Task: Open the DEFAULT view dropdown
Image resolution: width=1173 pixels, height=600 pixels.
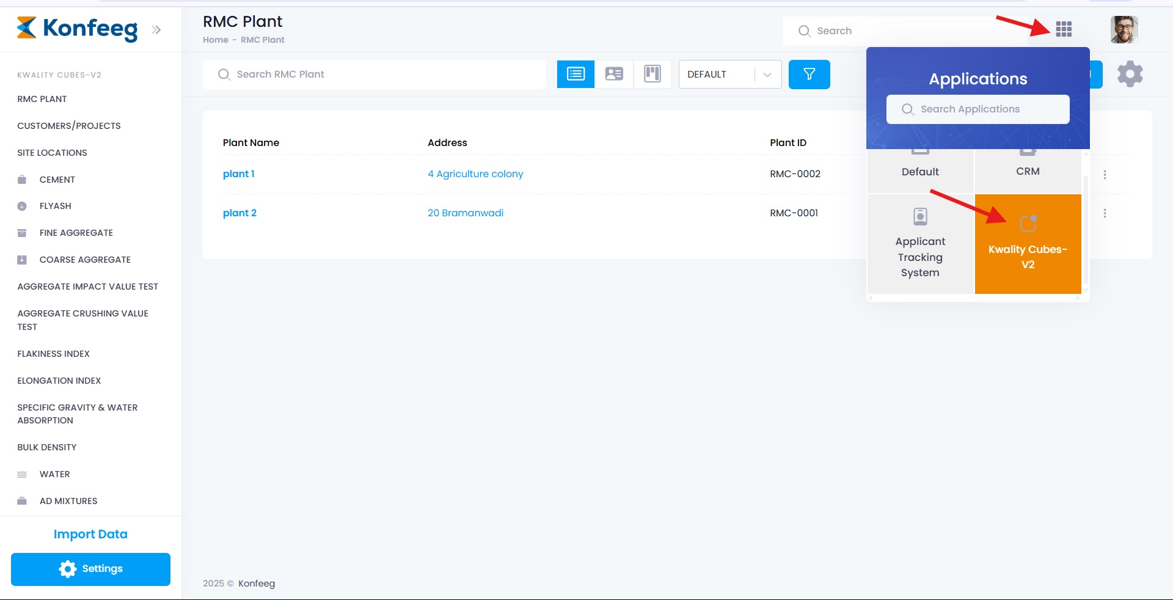Action: [x=729, y=75]
